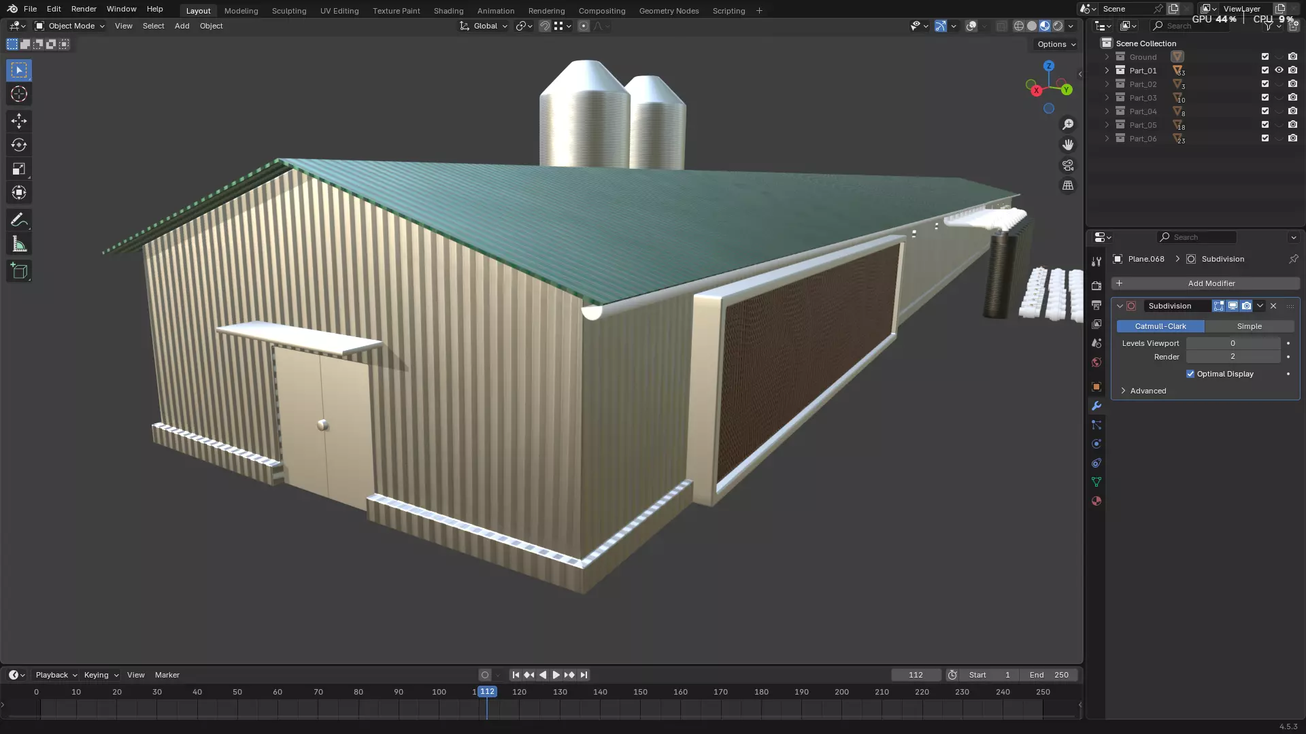Open the Material properties tab
The image size is (1306, 734).
point(1096,501)
